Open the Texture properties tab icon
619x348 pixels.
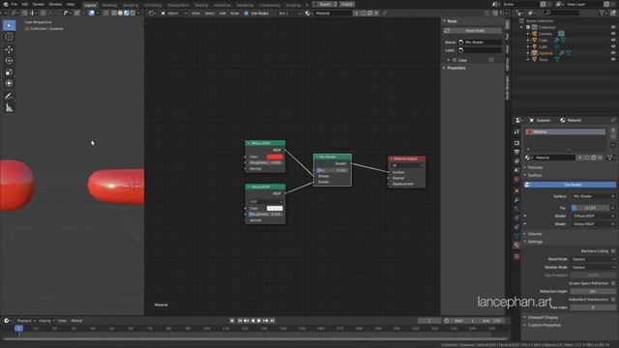point(516,256)
